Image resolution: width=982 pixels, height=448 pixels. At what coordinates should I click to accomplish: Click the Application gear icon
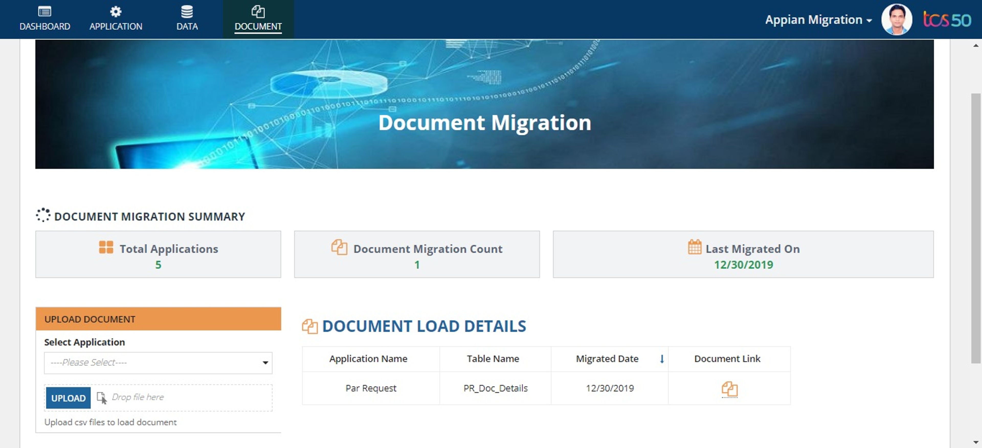[116, 11]
